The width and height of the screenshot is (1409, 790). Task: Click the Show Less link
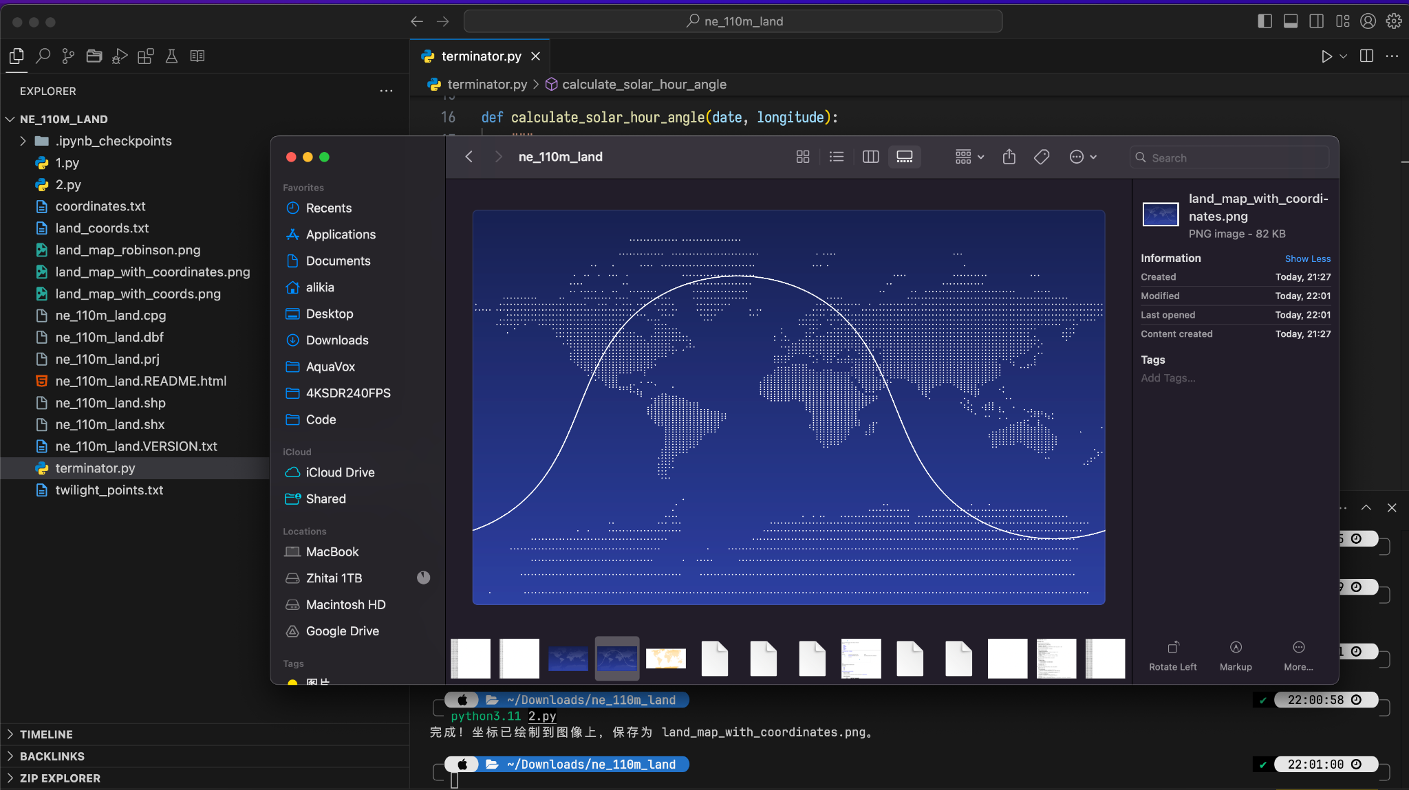click(x=1306, y=259)
